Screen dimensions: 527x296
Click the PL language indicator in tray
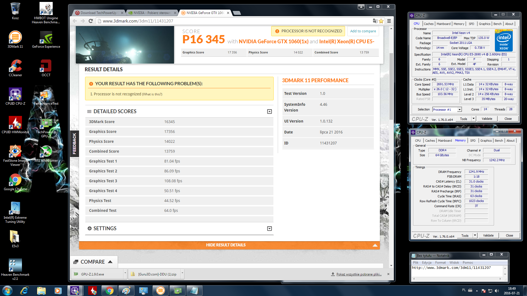point(464,290)
